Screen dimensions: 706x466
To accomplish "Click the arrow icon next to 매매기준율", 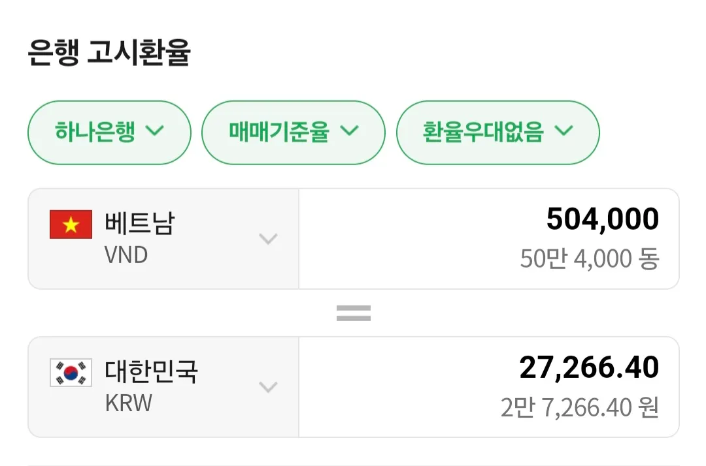I will [350, 131].
